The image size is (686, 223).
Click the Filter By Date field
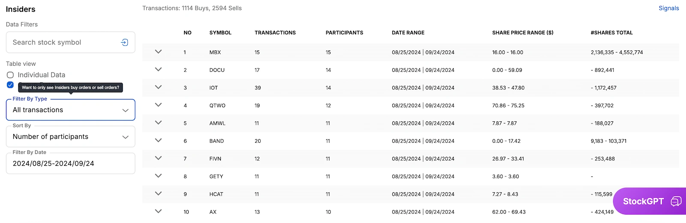pos(70,164)
